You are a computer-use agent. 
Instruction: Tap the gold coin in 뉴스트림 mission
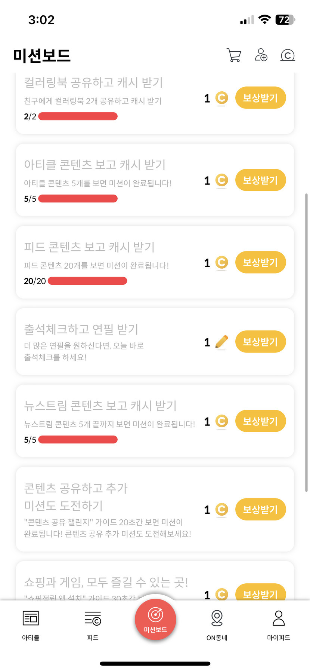tap(221, 421)
